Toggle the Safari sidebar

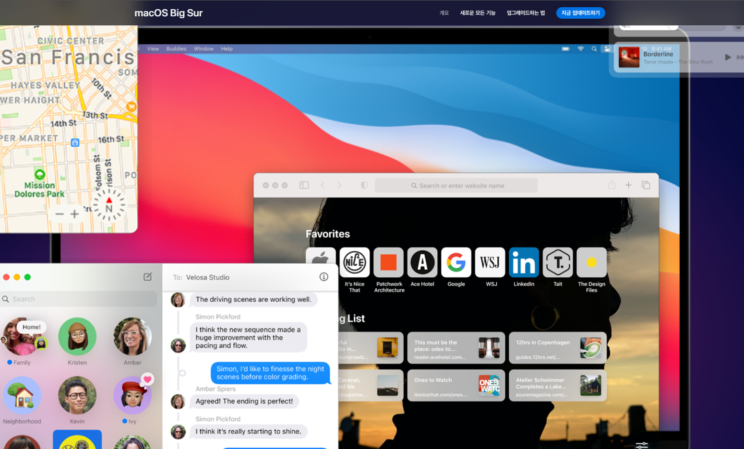pos(304,185)
